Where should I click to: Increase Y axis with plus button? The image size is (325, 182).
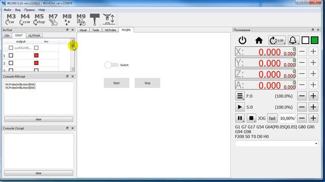[313, 63]
